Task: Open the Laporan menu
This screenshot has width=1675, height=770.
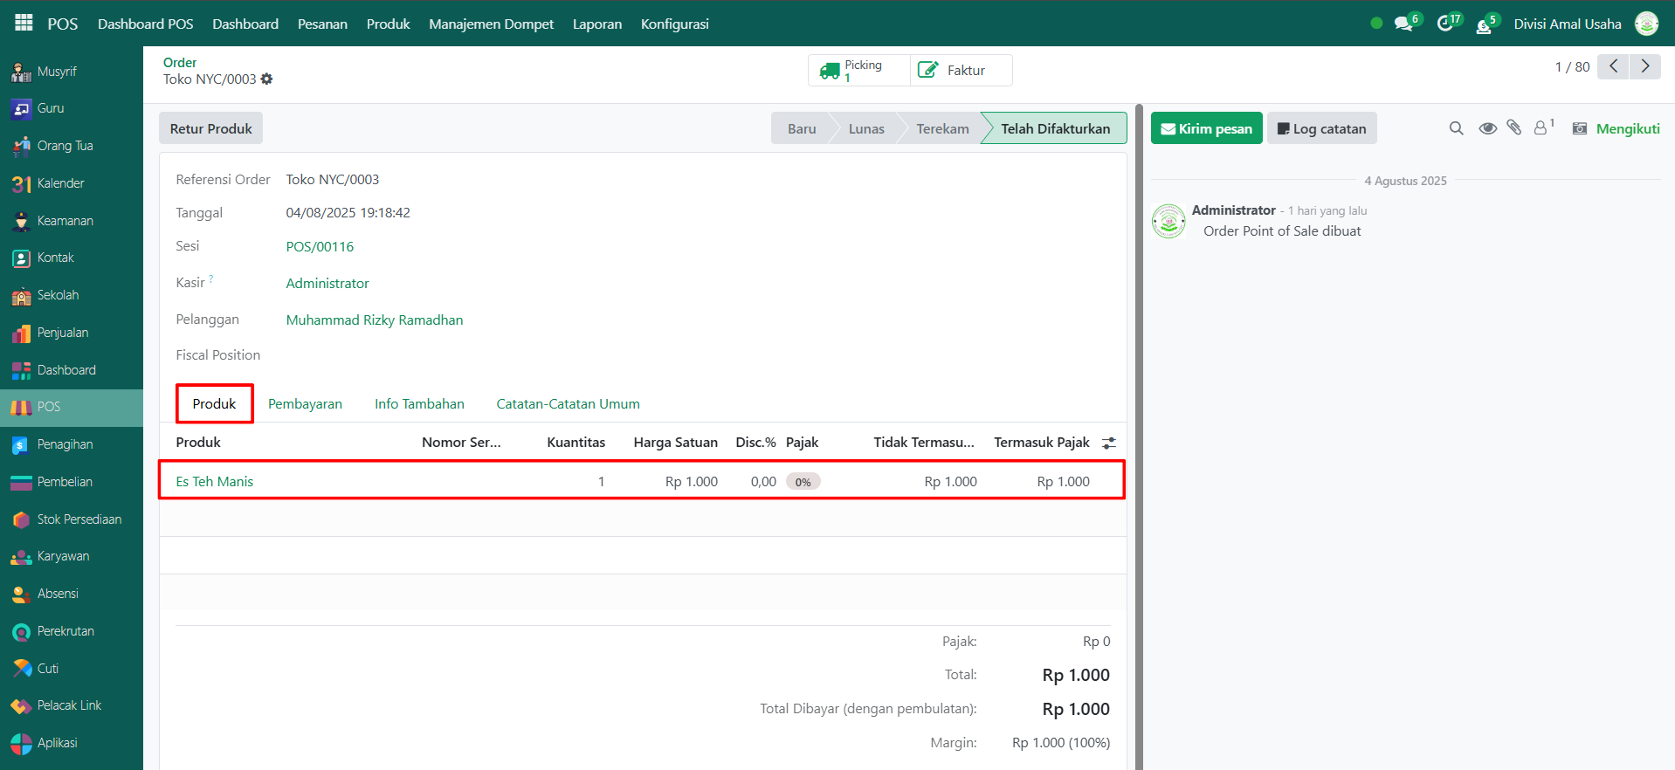Action: click(x=597, y=24)
